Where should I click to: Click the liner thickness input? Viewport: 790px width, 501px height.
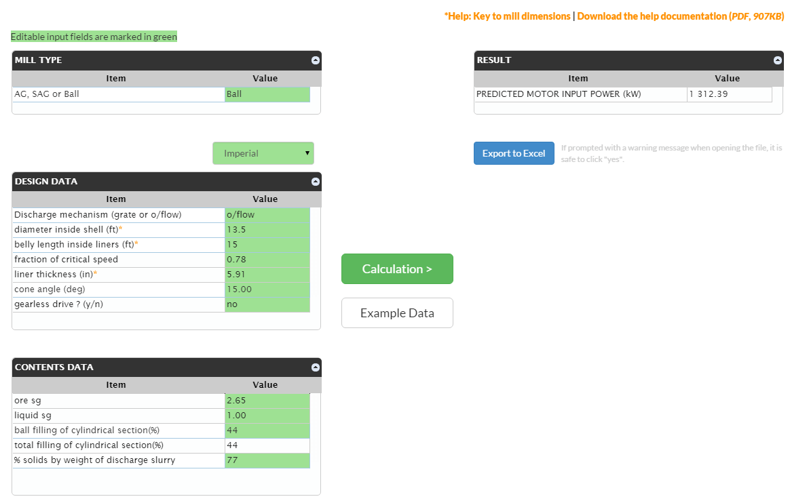point(267,275)
